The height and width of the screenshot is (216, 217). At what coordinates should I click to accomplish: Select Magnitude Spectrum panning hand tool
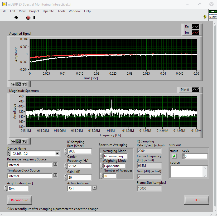(24, 141)
